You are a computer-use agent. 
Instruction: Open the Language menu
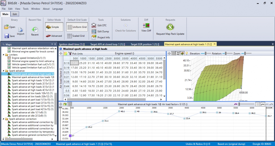click(x=57, y=9)
